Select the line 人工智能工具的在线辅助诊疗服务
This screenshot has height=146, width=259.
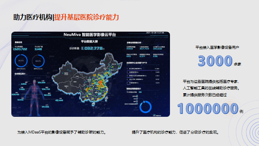(x=211, y=88)
